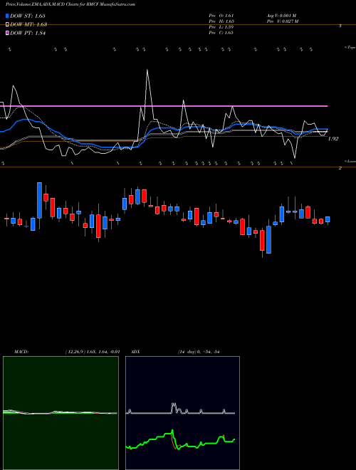Click the 'Pre O: 1.61' open value

[221, 16]
